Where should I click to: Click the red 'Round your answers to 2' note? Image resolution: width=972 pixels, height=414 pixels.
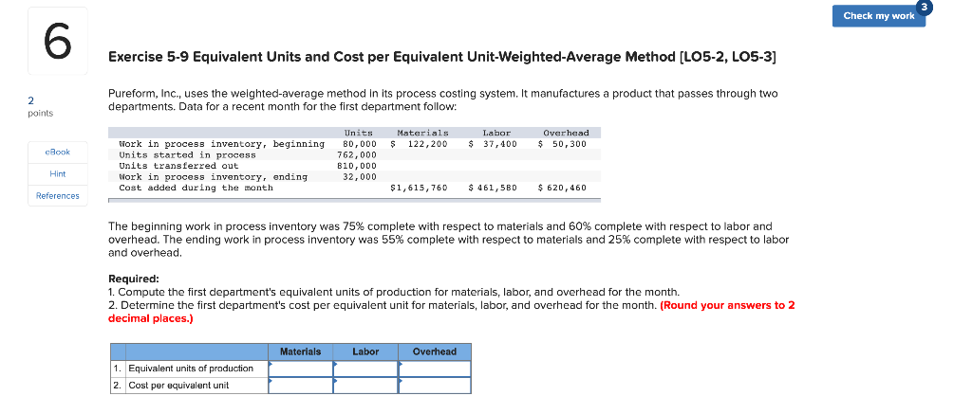pos(451,313)
